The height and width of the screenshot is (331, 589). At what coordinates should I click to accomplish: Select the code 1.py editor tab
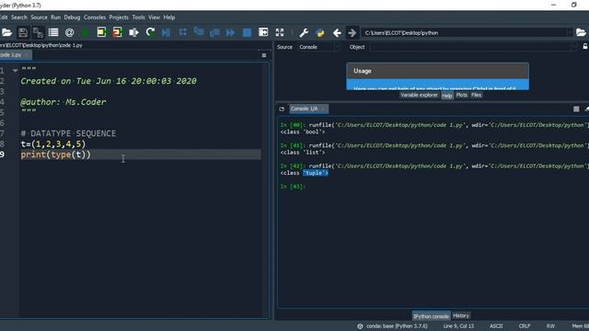tap(15, 55)
